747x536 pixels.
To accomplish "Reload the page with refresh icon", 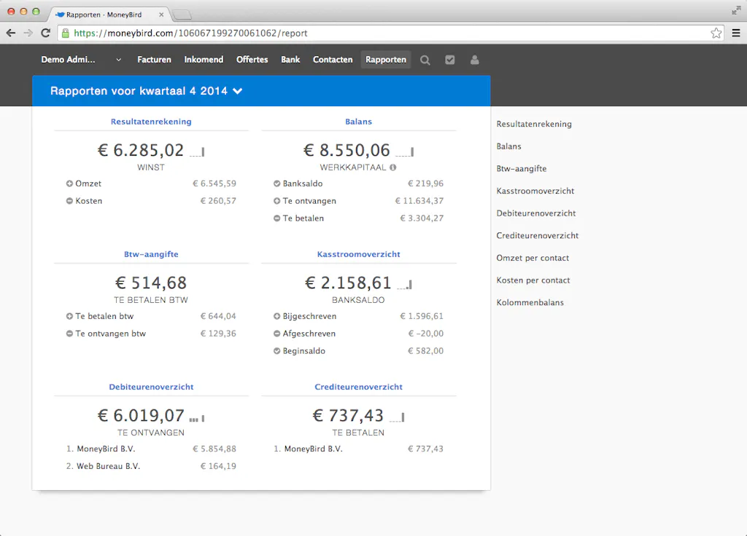I will tap(45, 33).
